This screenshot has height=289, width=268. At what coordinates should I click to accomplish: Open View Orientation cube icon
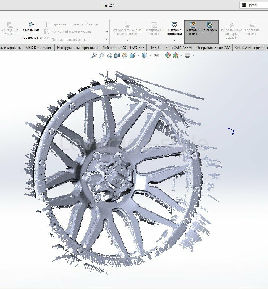[x=132, y=55]
